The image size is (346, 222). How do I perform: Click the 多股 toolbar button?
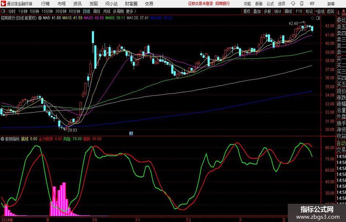click(x=267, y=11)
